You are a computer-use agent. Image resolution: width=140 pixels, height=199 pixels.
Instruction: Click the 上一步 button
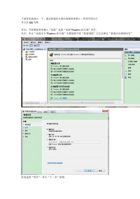pos(78,171)
